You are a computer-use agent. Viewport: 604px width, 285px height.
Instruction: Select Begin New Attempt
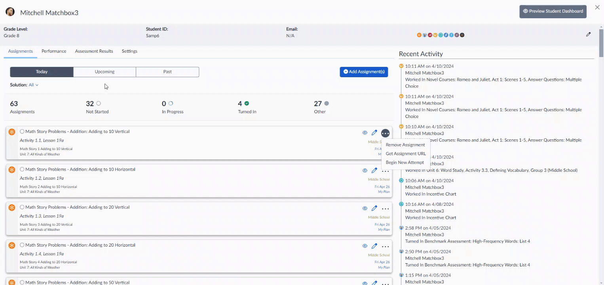[x=405, y=162]
